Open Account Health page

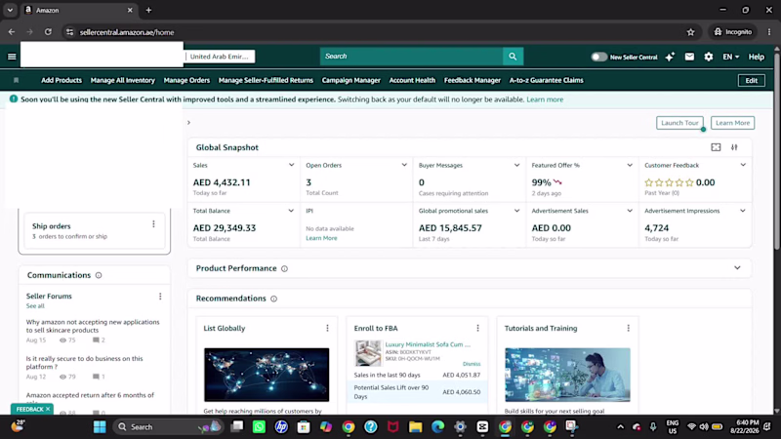pos(412,80)
